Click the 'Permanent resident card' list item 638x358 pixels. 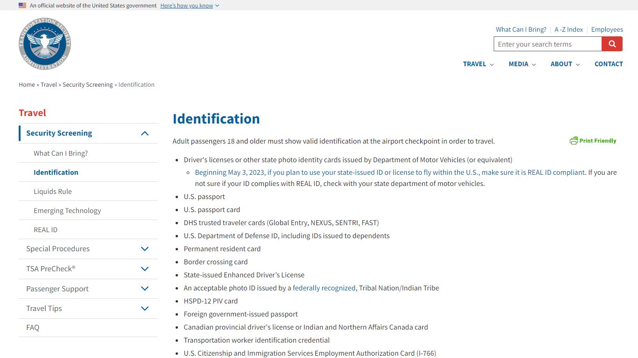point(222,249)
